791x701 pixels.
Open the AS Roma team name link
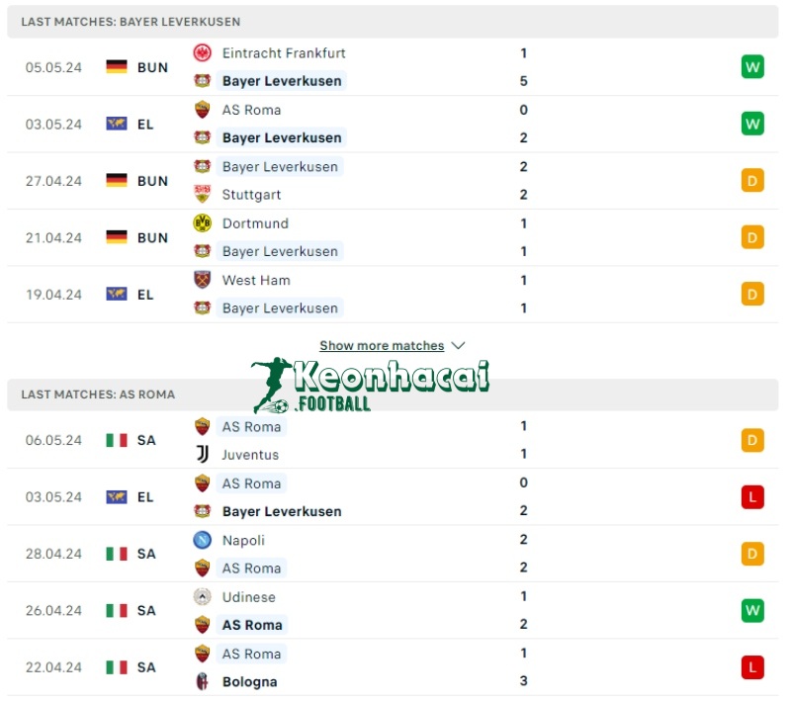tap(250, 427)
